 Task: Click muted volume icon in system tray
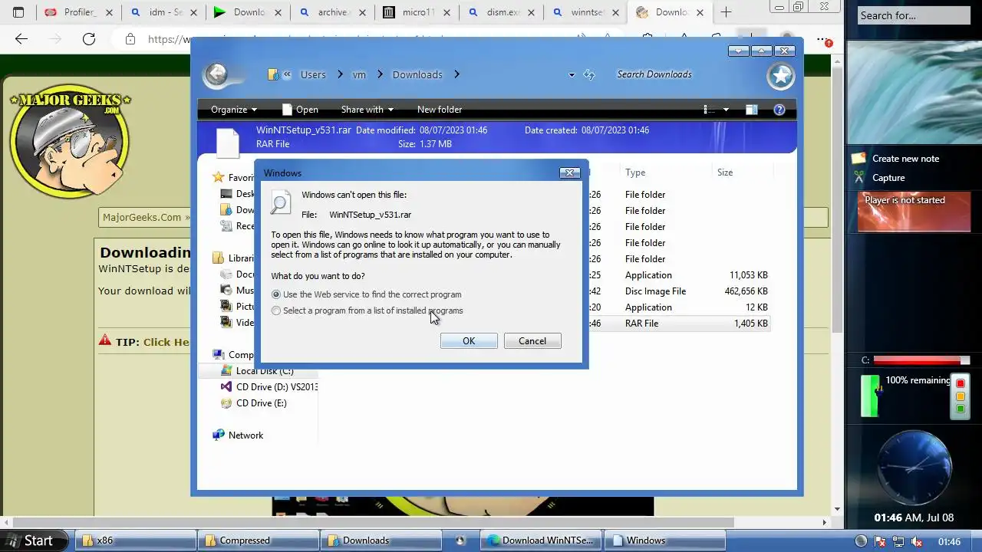tap(917, 541)
